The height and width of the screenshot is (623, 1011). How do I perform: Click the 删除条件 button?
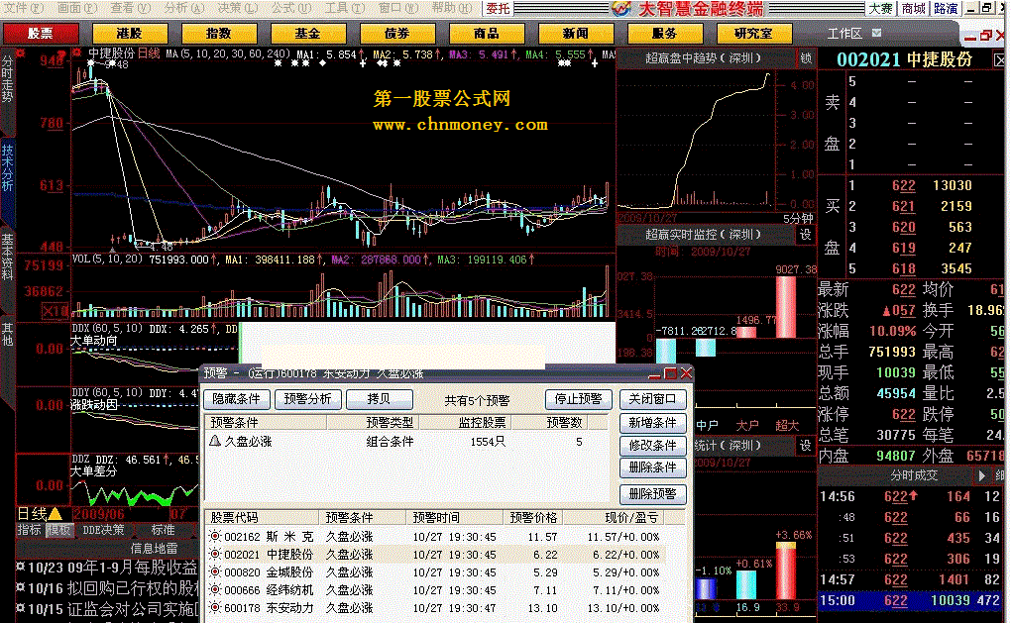(x=652, y=467)
